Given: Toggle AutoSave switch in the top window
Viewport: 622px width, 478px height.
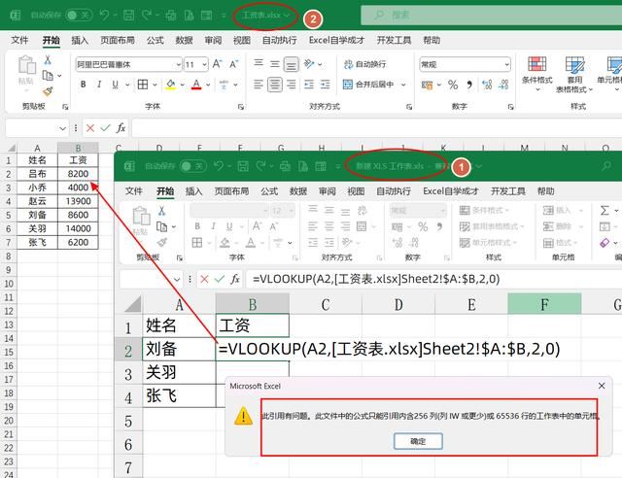Looking at the screenshot, I should click(79, 16).
